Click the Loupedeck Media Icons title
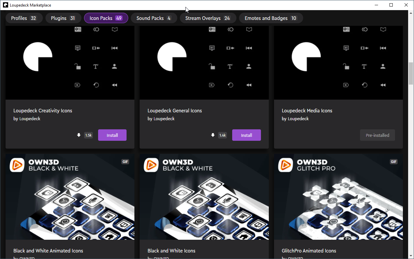The width and height of the screenshot is (414, 259). click(307, 111)
